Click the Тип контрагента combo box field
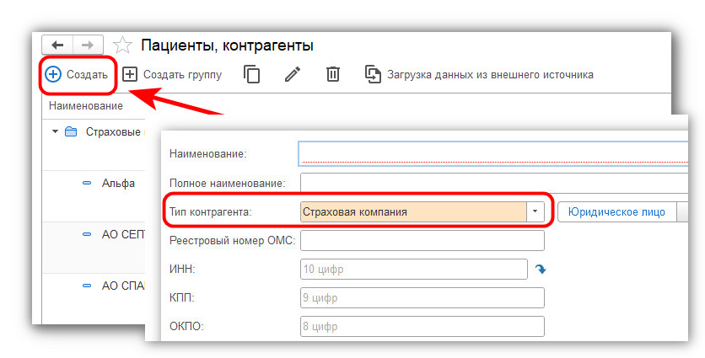The width and height of the screenshot is (705, 358). [413, 211]
